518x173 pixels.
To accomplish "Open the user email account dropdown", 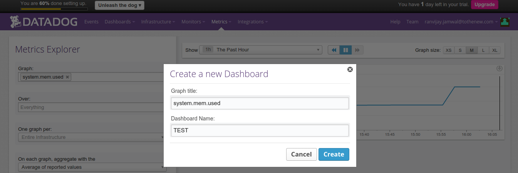I will click(461, 22).
